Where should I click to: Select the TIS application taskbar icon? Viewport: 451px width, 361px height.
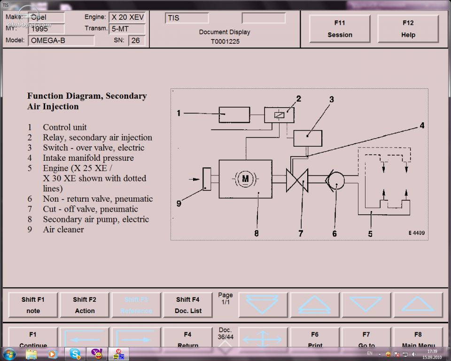coord(118,354)
